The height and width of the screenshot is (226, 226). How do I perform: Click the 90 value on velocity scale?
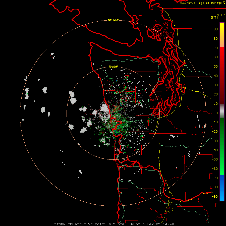coord(216,29)
